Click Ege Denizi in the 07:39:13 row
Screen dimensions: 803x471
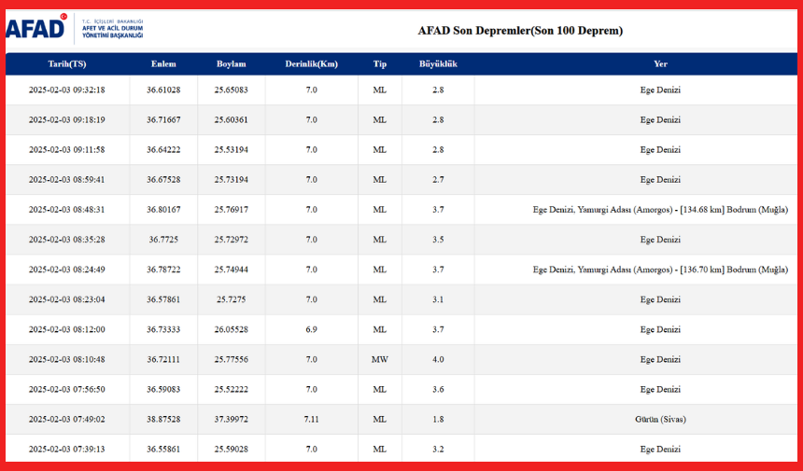tap(660, 449)
